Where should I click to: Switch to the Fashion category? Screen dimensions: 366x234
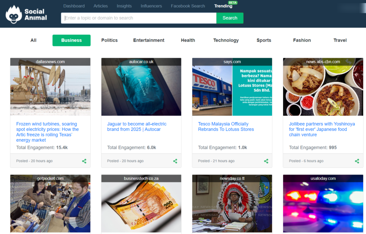[302, 40]
